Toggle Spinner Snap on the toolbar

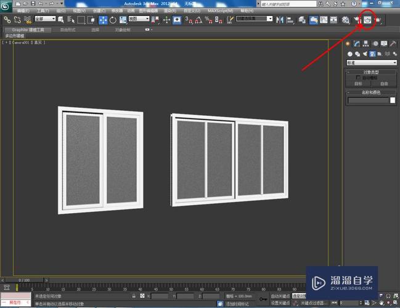tap(219, 20)
